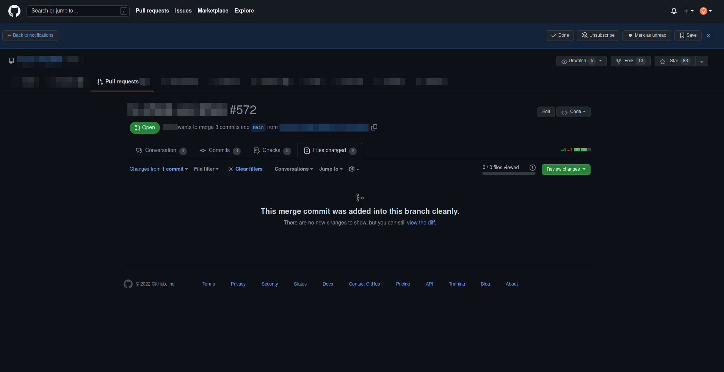Mark this notification as unread
Screen dimensions: 724x372
(x=647, y=35)
